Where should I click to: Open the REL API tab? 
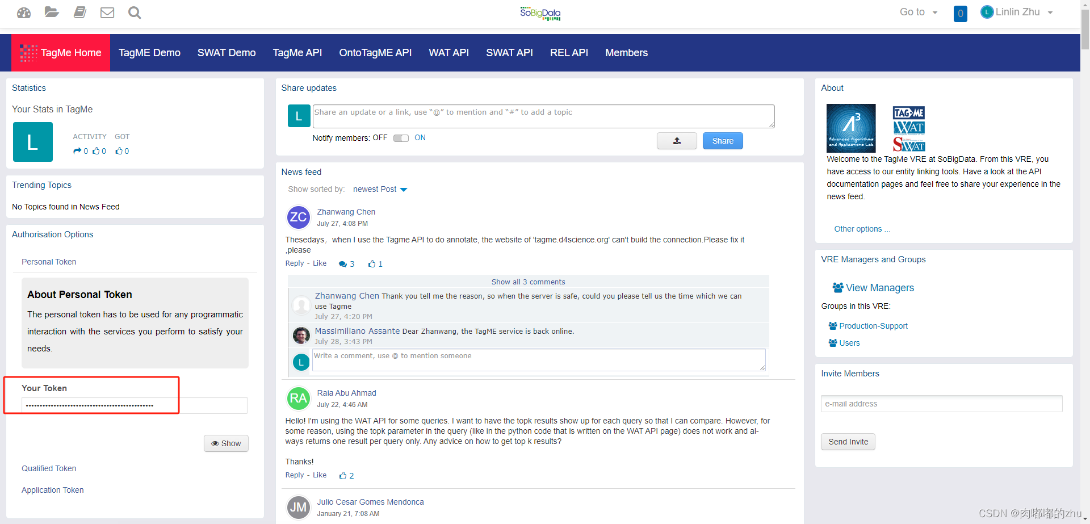[x=569, y=53]
